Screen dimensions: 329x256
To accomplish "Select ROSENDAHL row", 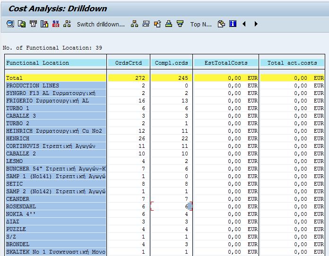I will [x=56, y=206].
